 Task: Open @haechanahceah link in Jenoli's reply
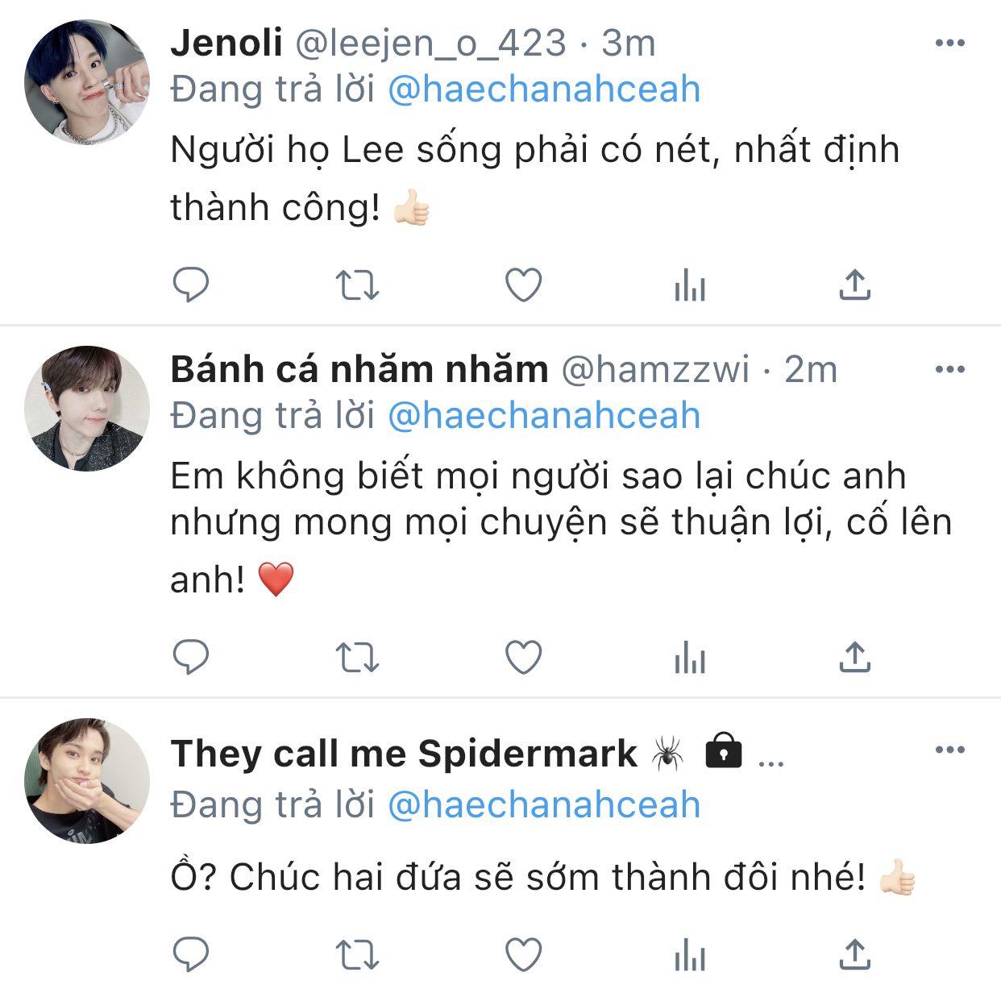click(544, 89)
